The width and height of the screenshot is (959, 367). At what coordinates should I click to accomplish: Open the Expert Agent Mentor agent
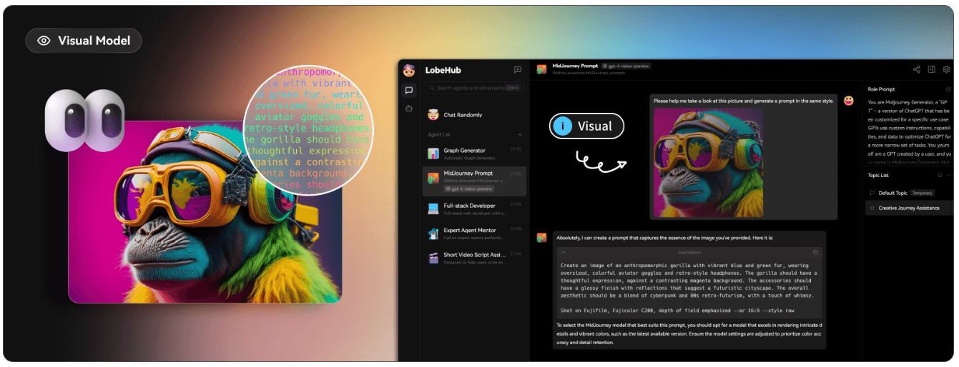(474, 233)
